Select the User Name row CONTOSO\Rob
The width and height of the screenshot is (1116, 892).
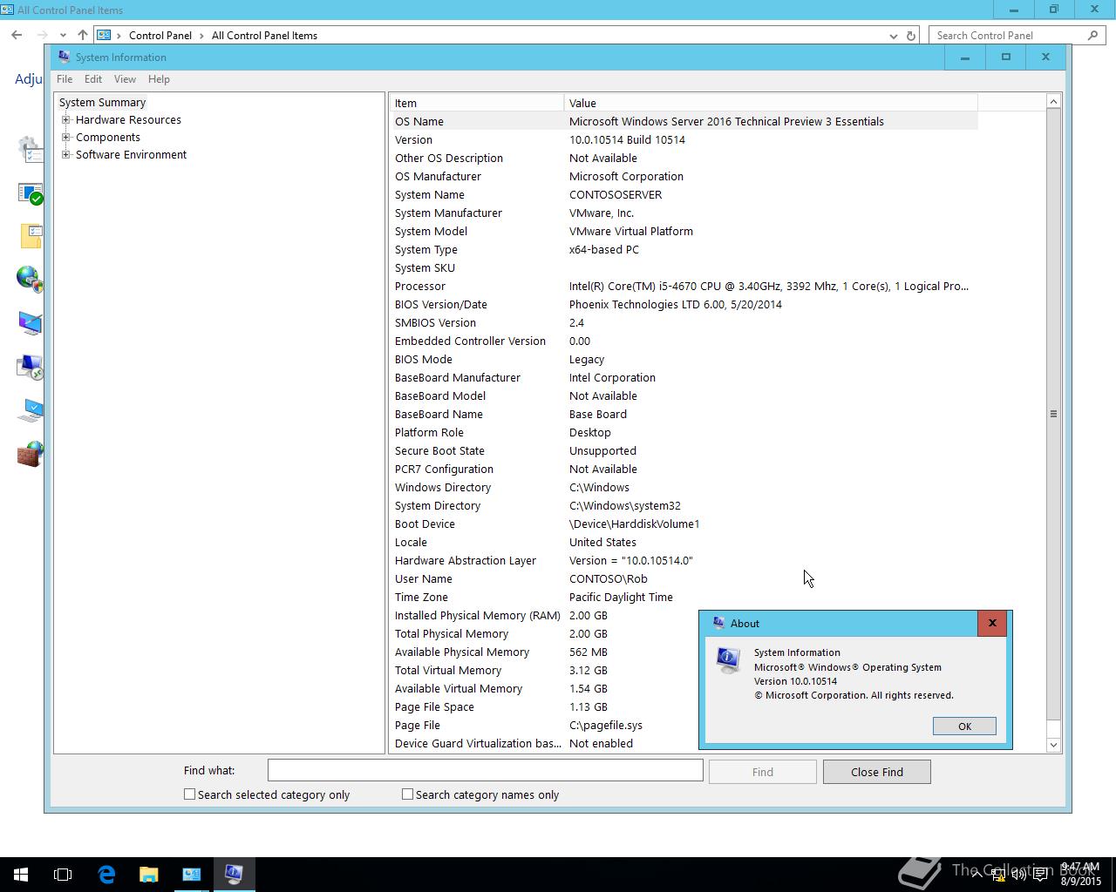tap(684, 579)
